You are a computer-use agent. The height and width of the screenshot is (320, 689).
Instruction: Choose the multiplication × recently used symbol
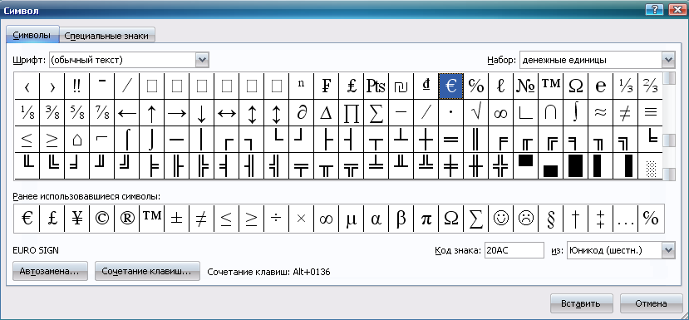(301, 219)
